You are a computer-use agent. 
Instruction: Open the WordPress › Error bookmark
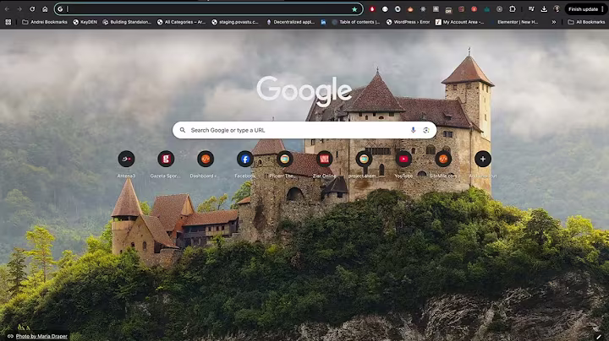(x=409, y=22)
